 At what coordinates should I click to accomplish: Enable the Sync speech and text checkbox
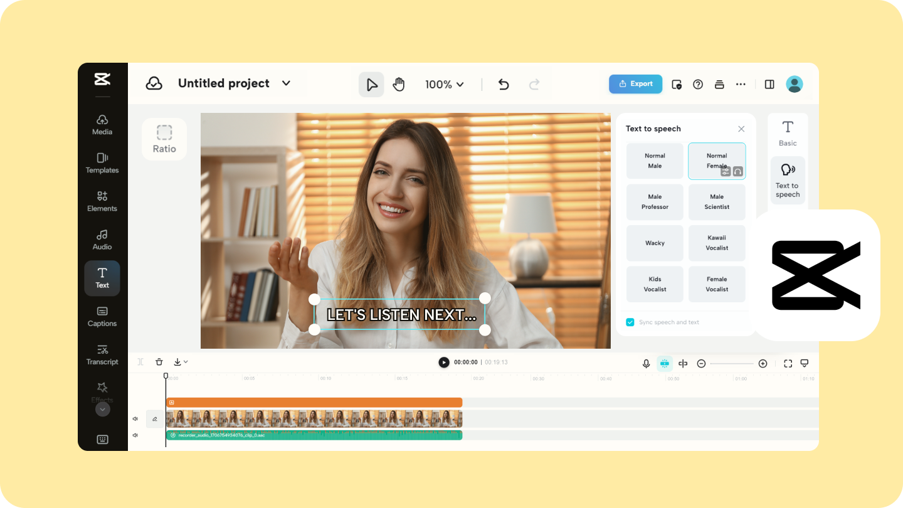pyautogui.click(x=630, y=322)
